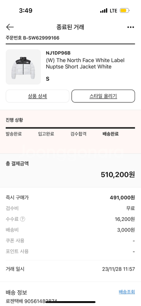141x306 pixels.
Task: Open the North Face jacket thumbnail
Action: coord(23,67)
